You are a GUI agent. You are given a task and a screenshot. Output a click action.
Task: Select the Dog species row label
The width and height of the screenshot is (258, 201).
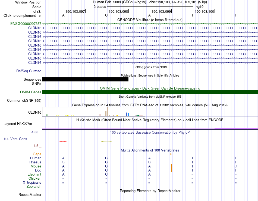pos(38,170)
